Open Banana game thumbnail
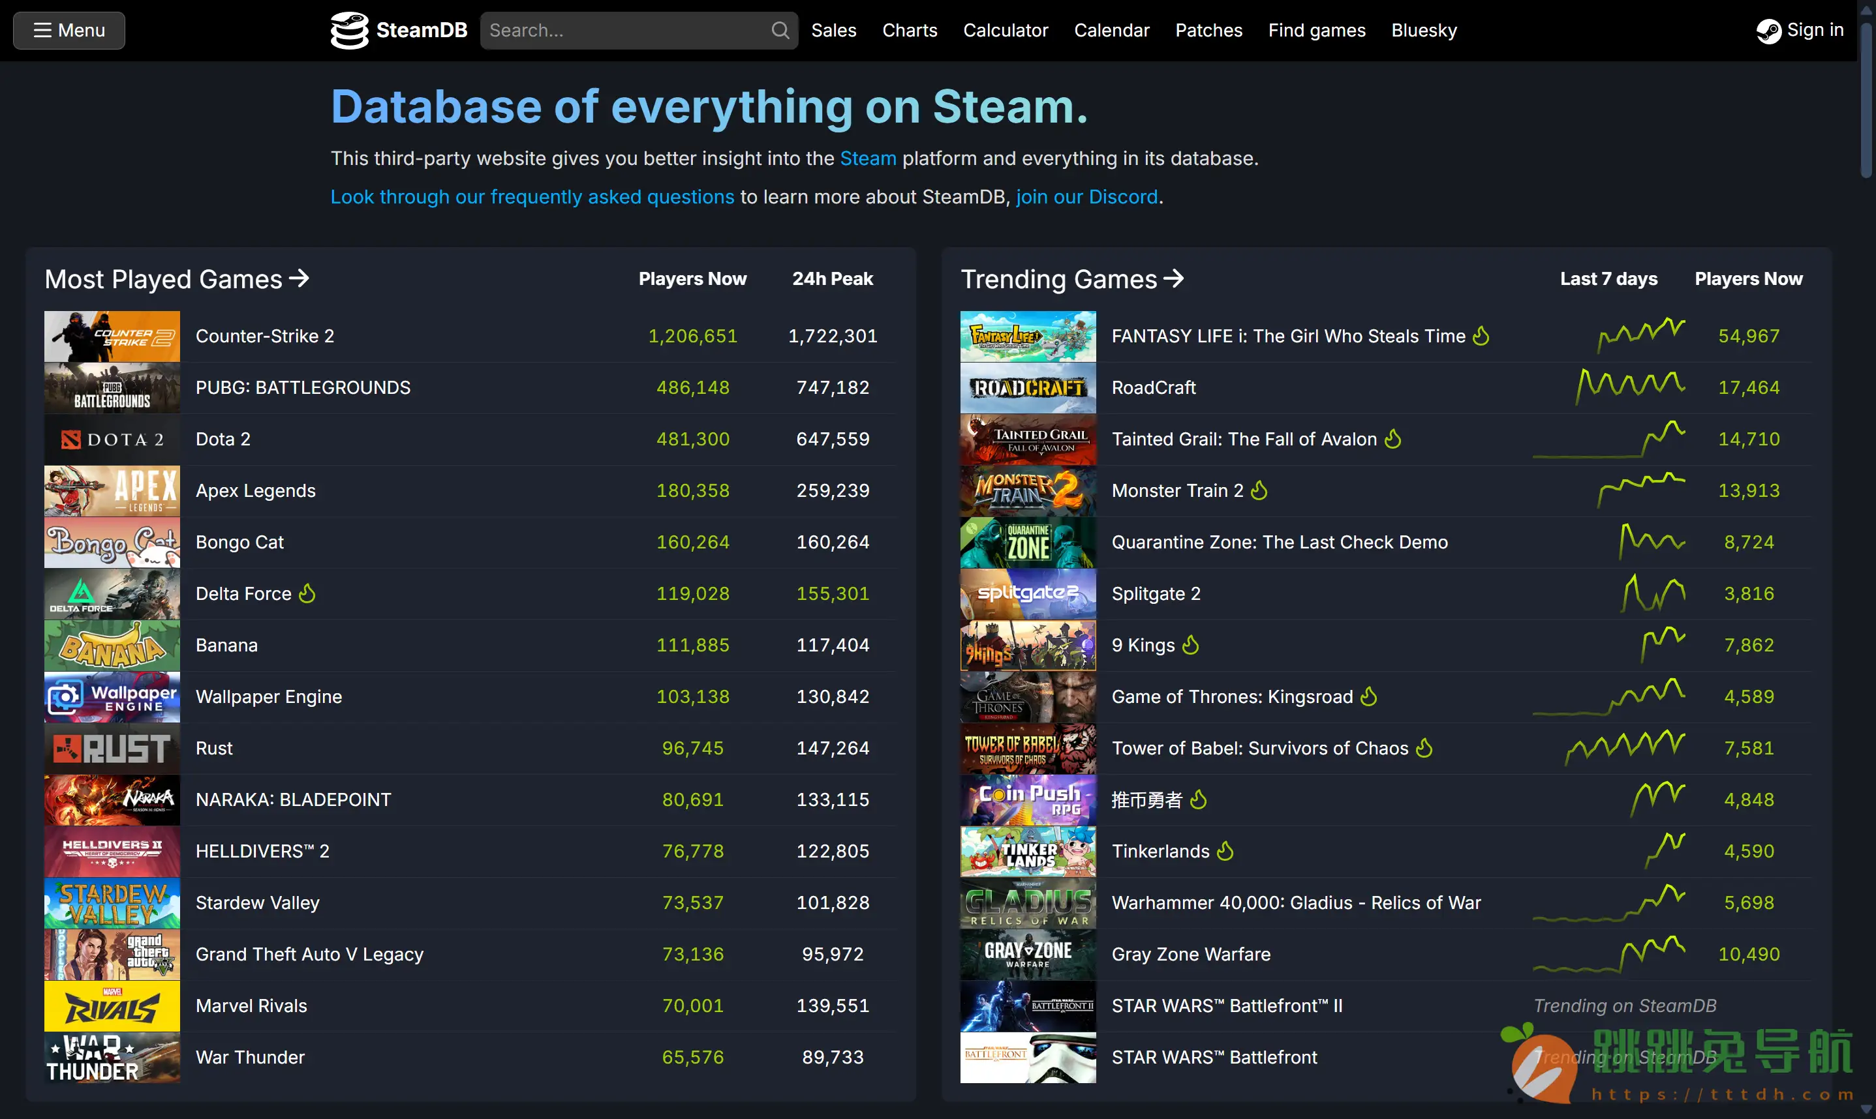The image size is (1876, 1119). coord(112,646)
